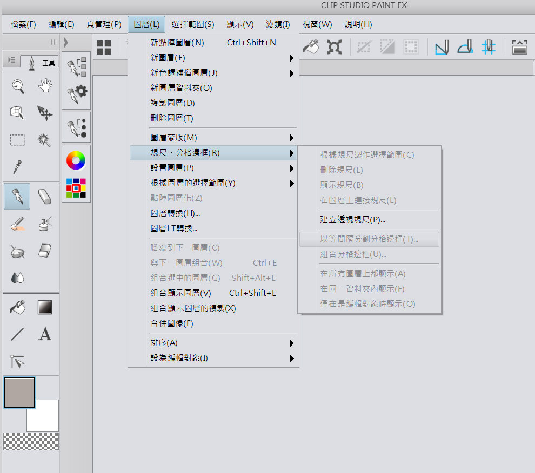Open the 選擇範圍(S) menu
The image size is (535, 473).
pos(193,24)
